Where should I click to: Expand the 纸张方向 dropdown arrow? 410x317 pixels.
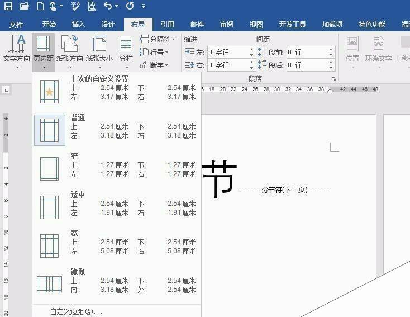pyautogui.click(x=70, y=68)
